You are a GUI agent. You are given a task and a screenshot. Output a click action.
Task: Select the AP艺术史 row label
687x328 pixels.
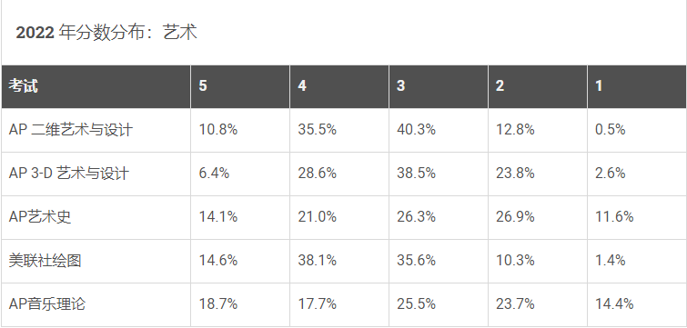pos(40,217)
